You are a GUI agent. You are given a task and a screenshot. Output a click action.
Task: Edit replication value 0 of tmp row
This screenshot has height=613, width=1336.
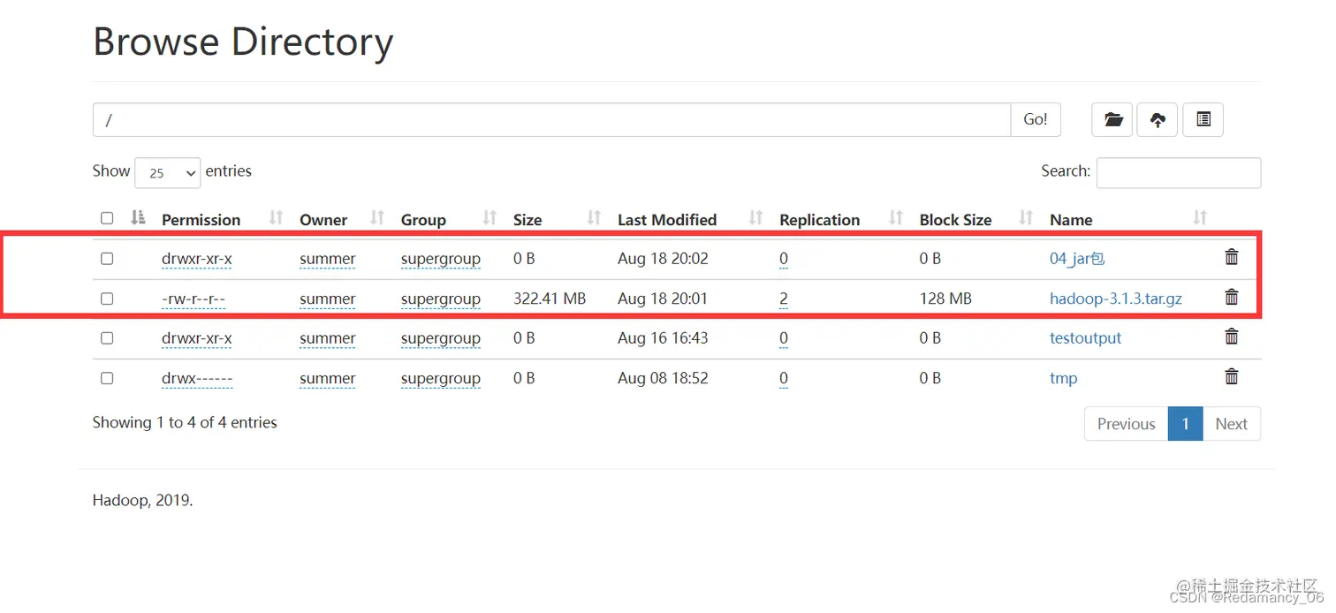tap(784, 378)
